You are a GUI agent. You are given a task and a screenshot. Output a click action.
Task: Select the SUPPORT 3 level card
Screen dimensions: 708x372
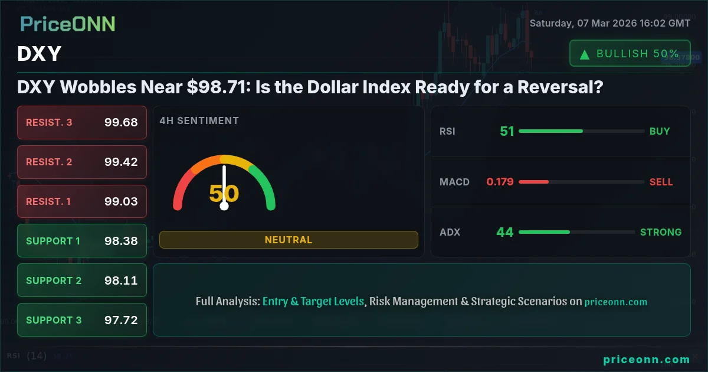coord(82,320)
